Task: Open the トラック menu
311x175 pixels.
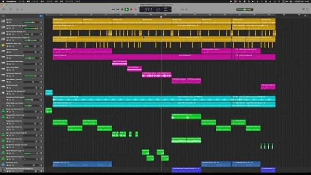Action: tap(35, 1)
